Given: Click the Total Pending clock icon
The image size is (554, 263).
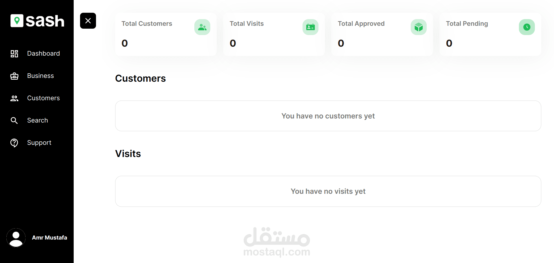Looking at the screenshot, I should 527,27.
